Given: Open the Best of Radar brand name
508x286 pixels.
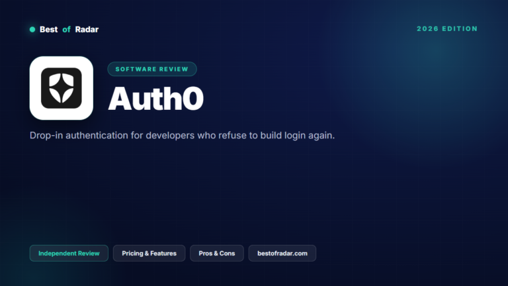Looking at the screenshot, I should pyautogui.click(x=69, y=30).
